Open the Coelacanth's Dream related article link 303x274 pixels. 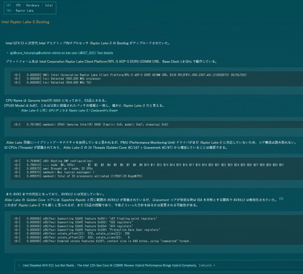(69, 110)
